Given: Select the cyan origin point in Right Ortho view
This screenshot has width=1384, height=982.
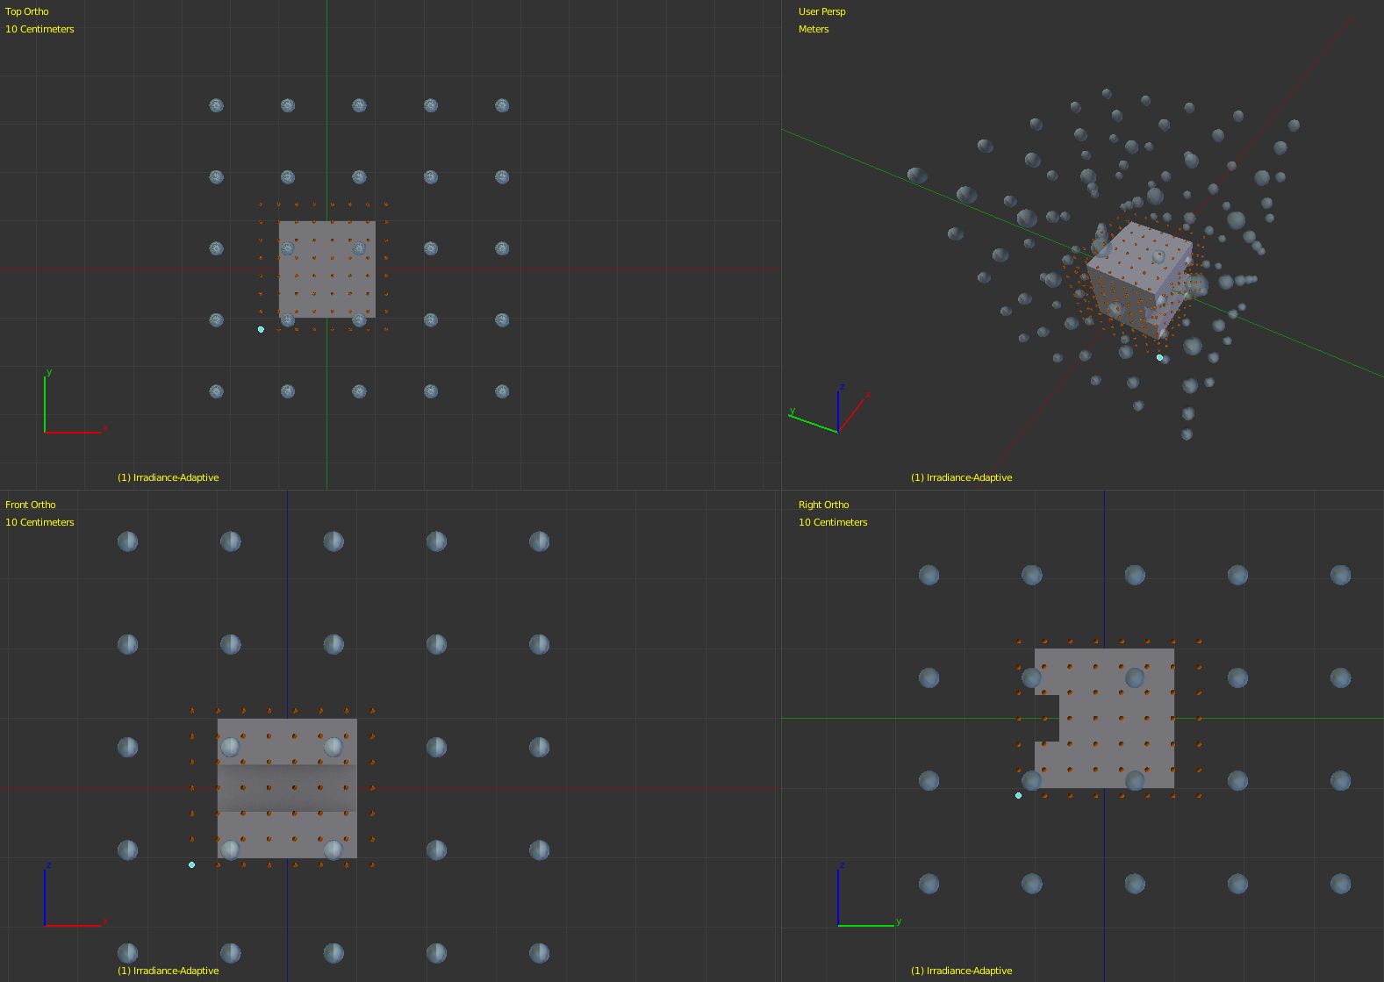Looking at the screenshot, I should (1018, 795).
